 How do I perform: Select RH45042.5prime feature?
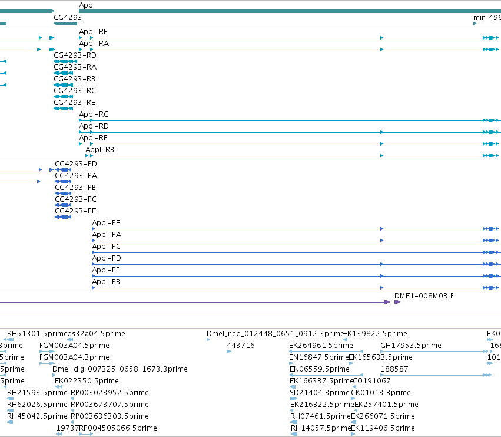click(x=37, y=416)
